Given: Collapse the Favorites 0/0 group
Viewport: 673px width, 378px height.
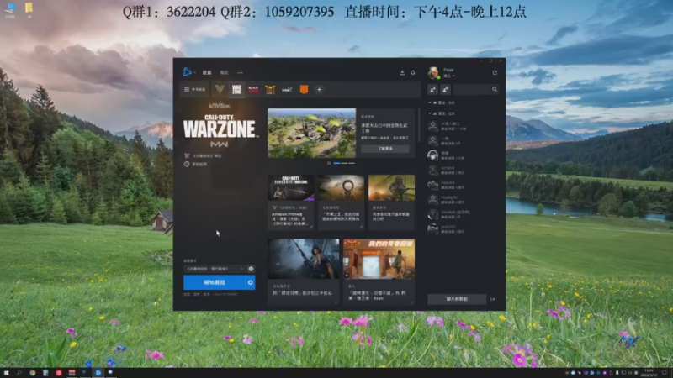Looking at the screenshot, I should click(442, 102).
